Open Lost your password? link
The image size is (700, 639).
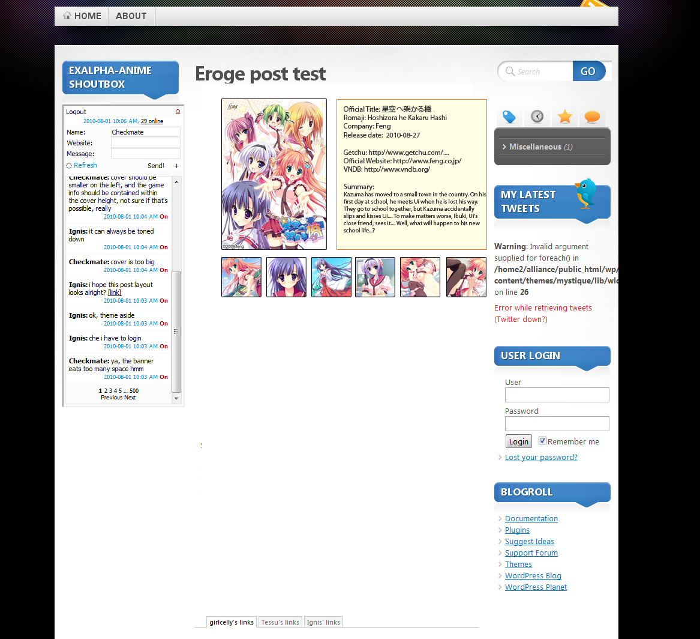click(x=541, y=458)
